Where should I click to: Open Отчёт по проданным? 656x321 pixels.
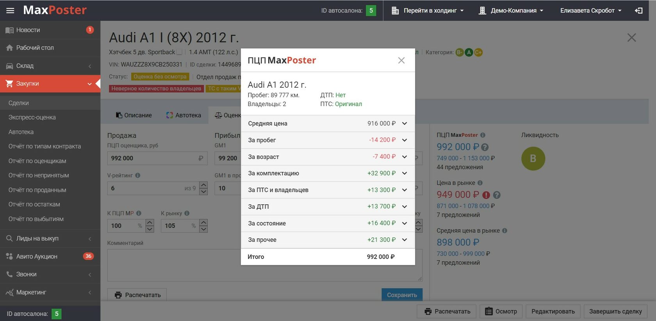pyautogui.click(x=37, y=190)
